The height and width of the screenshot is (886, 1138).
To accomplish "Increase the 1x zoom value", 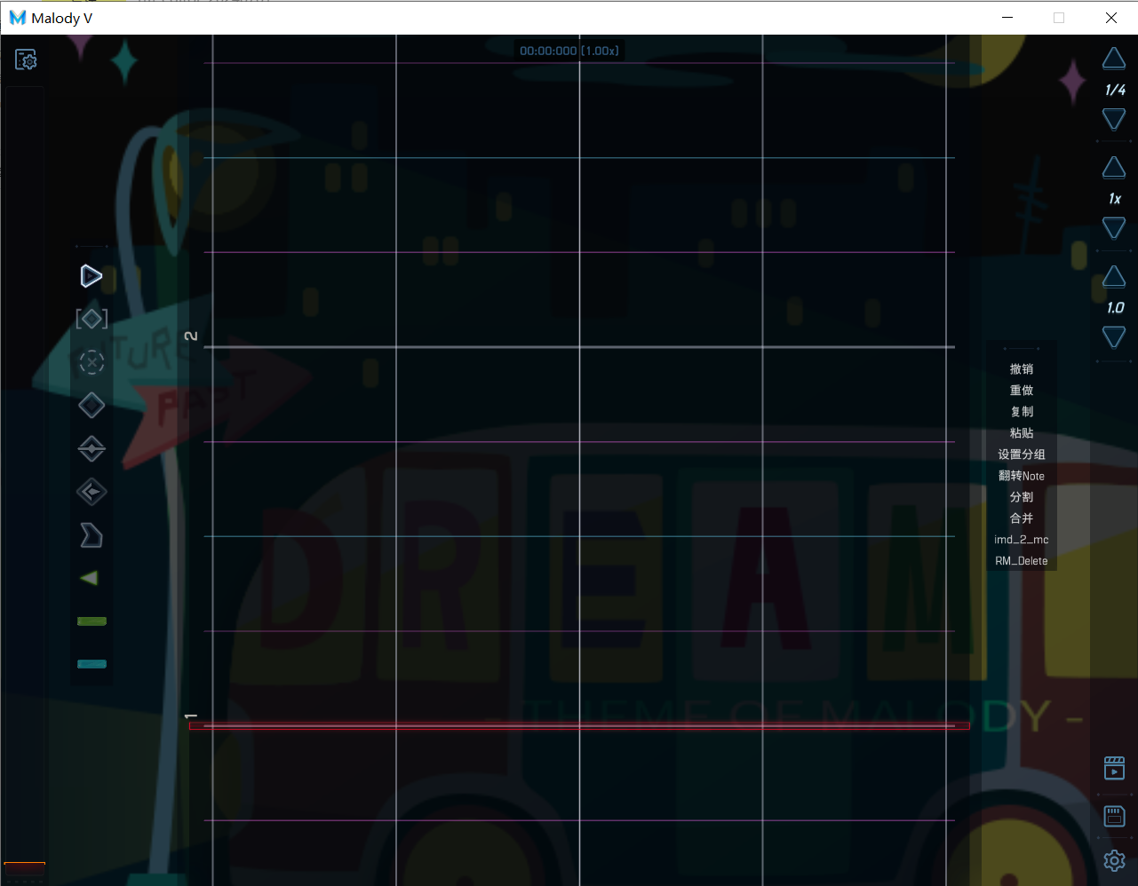I will [x=1114, y=167].
